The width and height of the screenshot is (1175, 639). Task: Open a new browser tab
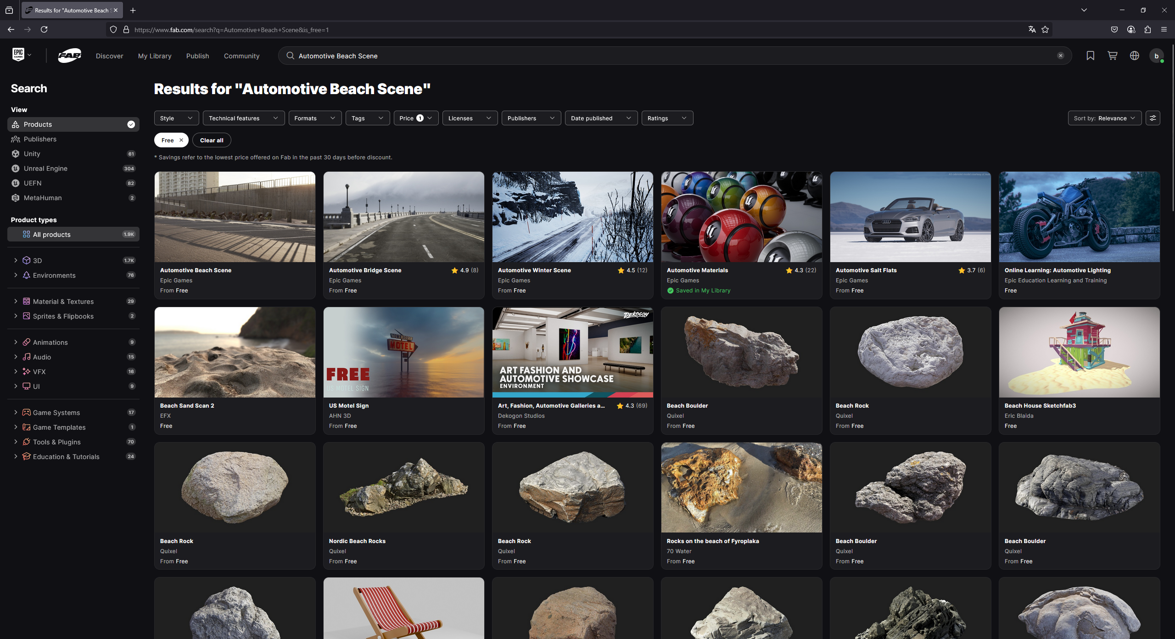coord(133,10)
